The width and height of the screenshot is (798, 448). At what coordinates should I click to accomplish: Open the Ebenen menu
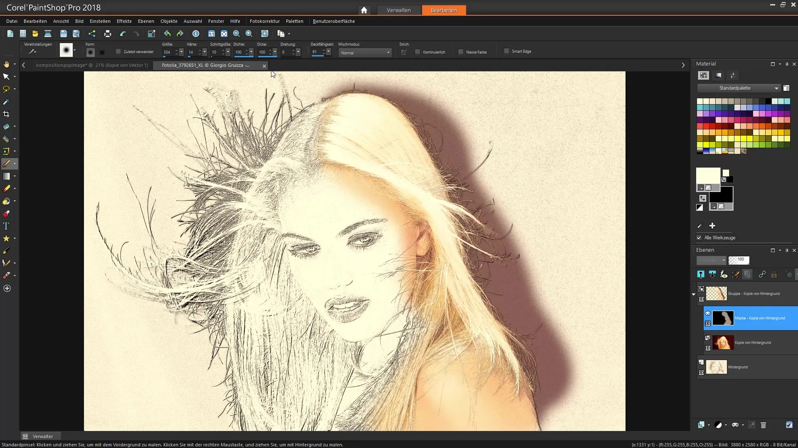[x=146, y=21]
